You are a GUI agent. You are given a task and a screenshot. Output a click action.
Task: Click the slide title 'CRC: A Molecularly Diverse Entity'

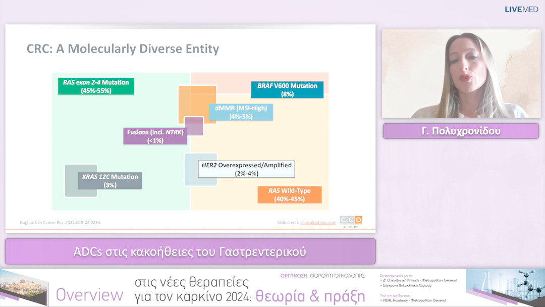pos(123,49)
